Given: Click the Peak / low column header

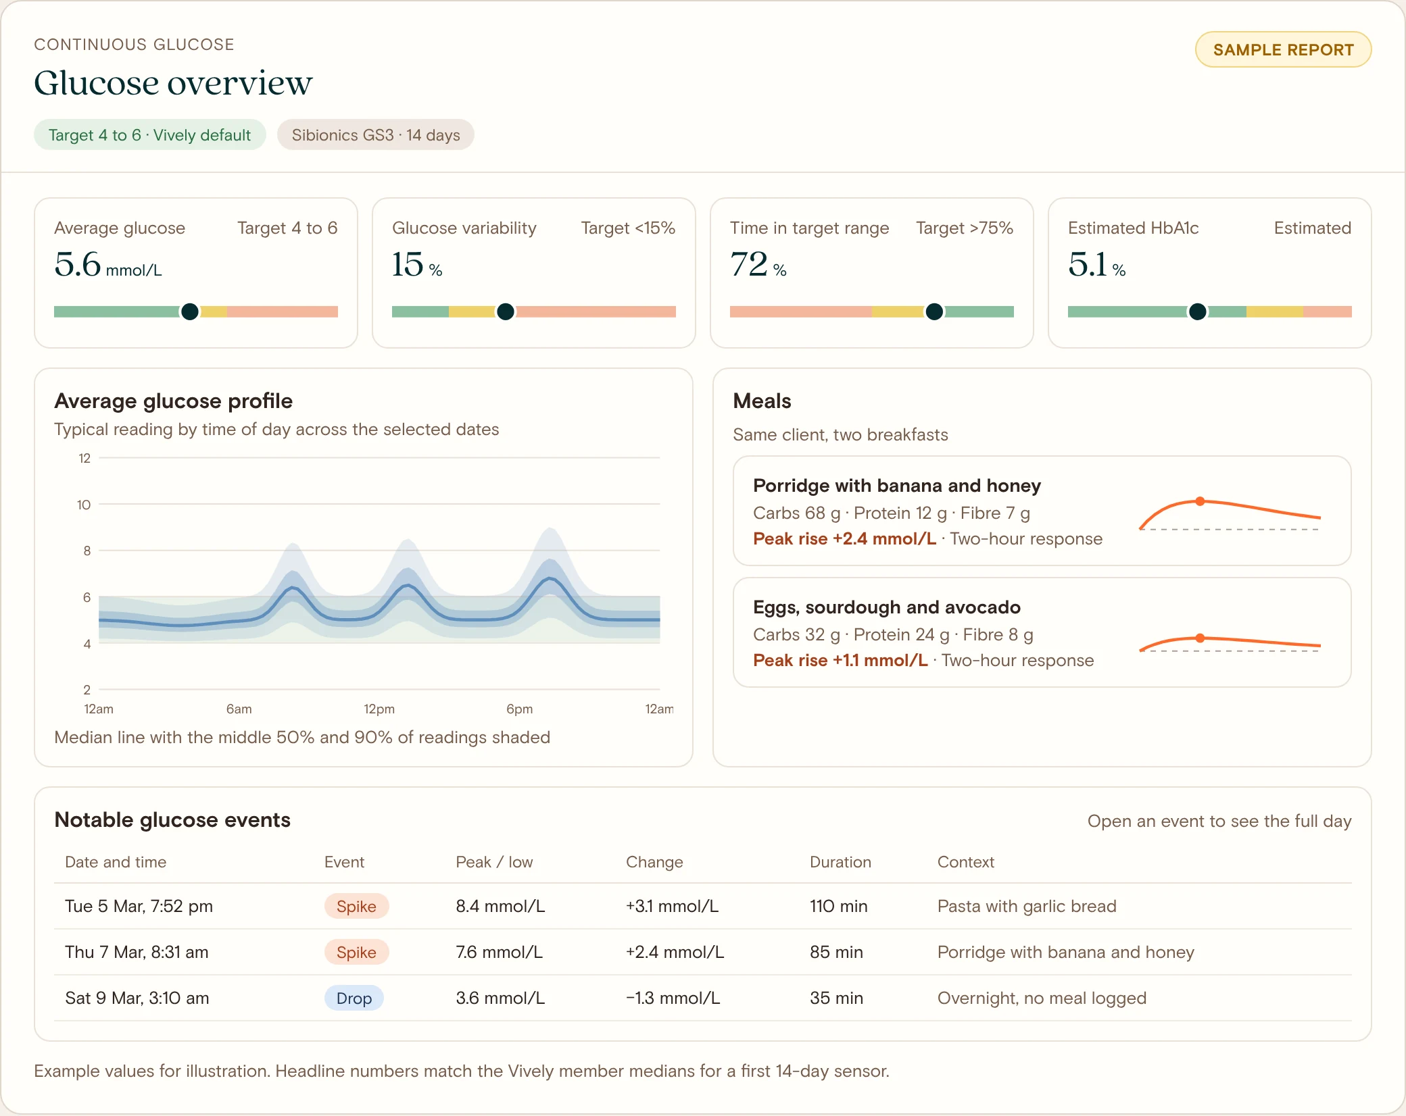Looking at the screenshot, I should [494, 862].
